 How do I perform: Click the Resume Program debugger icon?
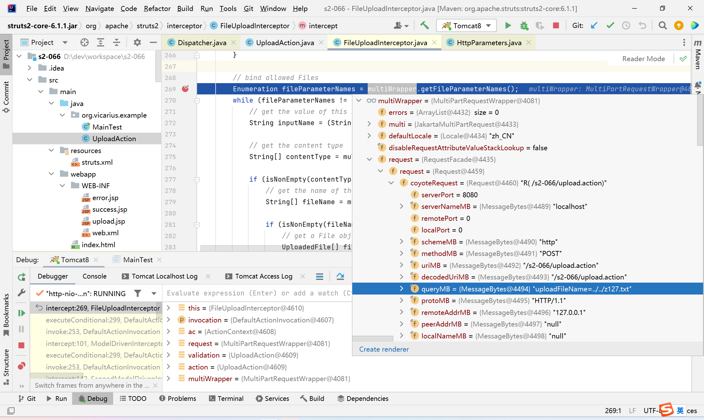pos(21,313)
